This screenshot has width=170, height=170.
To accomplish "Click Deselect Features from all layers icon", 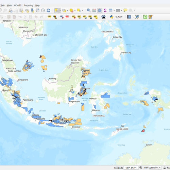I will pyautogui.click(x=71, y=11).
